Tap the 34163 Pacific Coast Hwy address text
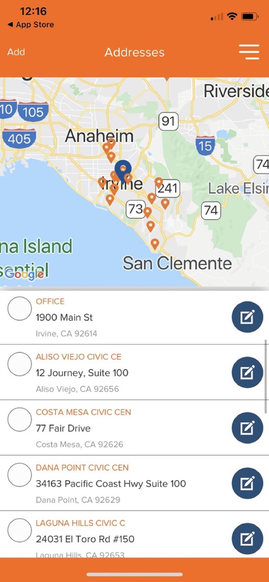The height and width of the screenshot is (582, 269). (x=111, y=484)
